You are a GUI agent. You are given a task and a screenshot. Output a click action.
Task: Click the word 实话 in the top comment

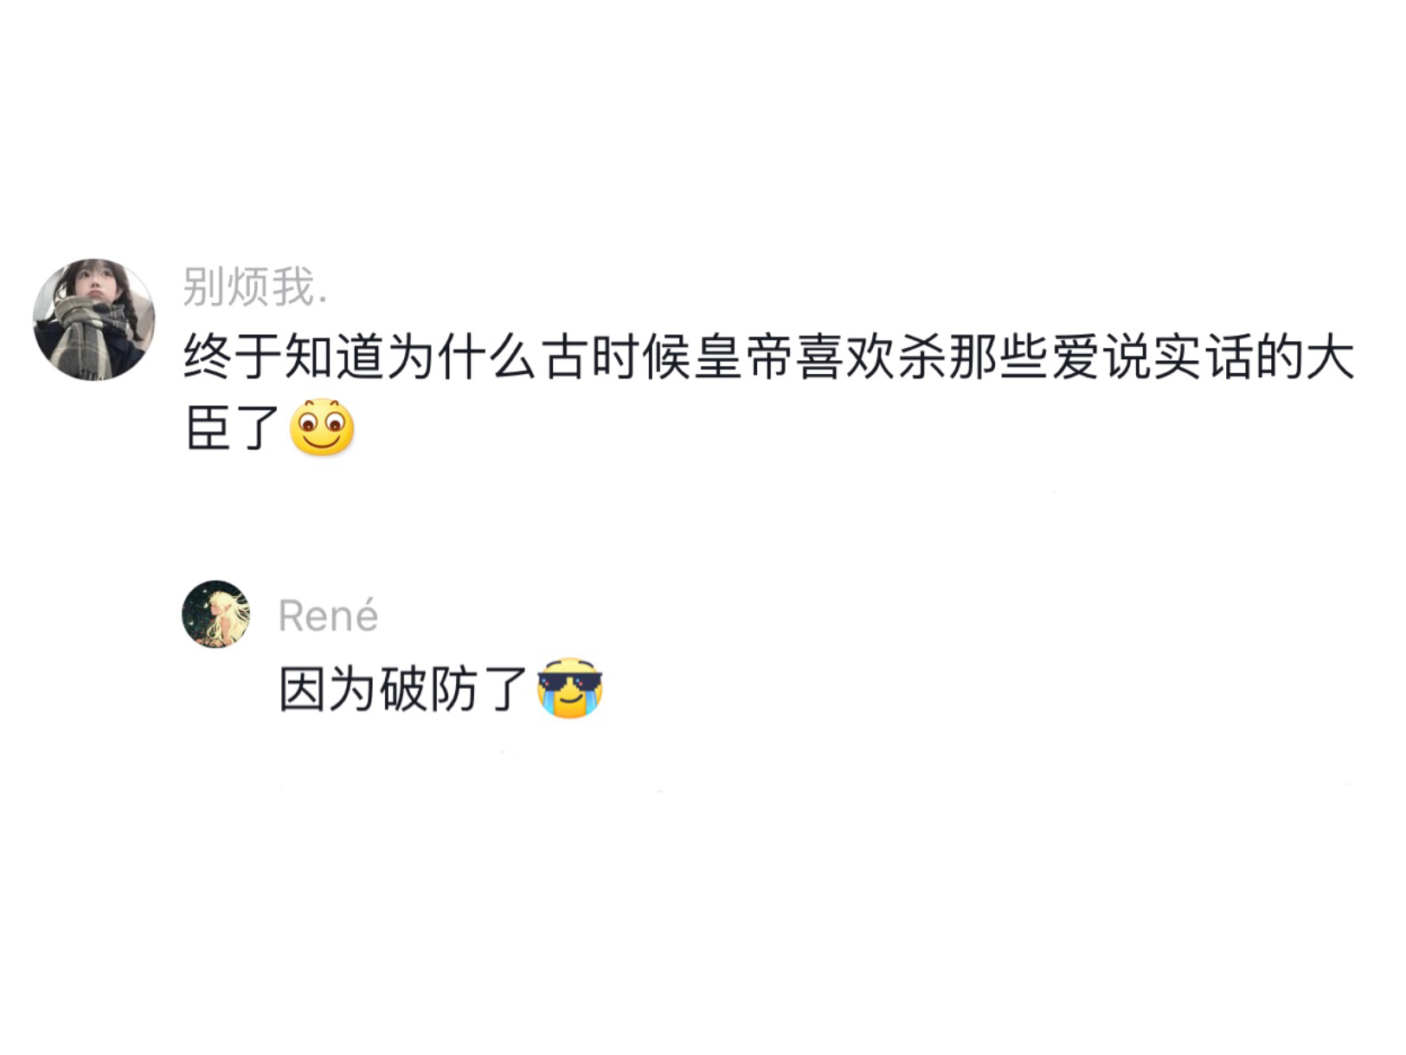(1203, 357)
